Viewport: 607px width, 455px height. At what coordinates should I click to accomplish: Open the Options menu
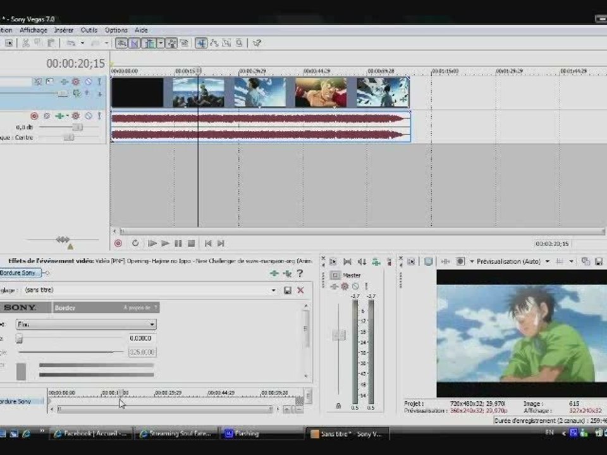[116, 30]
